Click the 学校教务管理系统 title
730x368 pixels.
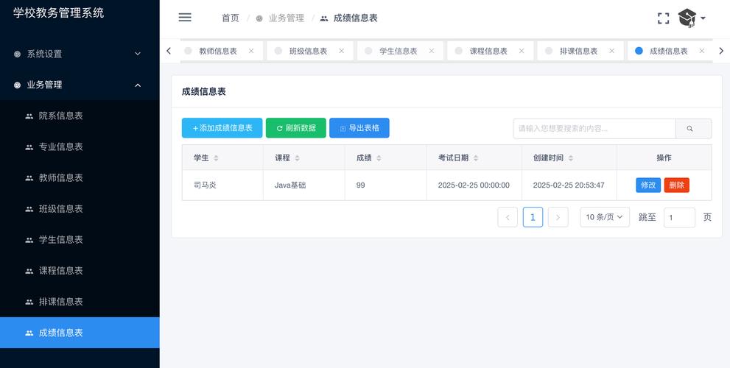tap(59, 13)
